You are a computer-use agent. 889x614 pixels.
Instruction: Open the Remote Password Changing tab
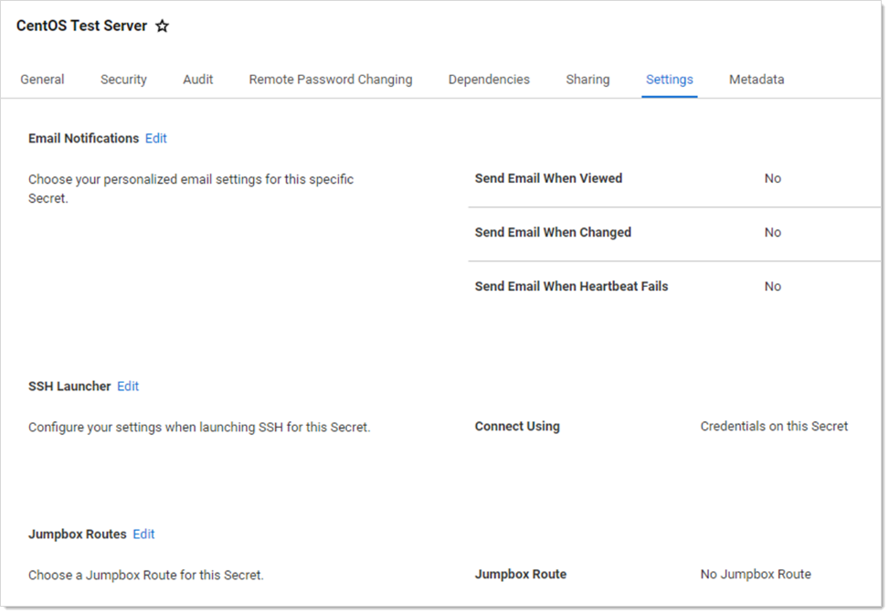330,79
